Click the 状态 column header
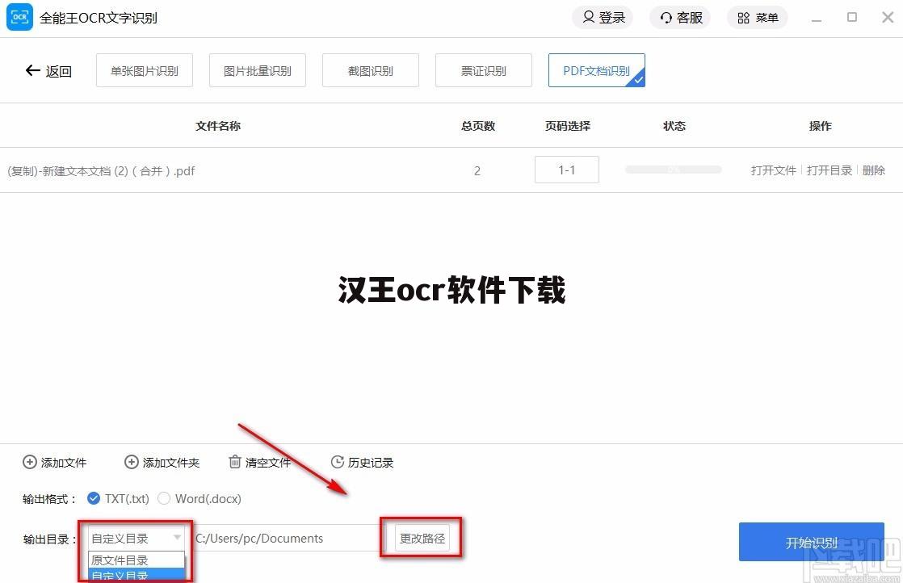 coord(674,126)
